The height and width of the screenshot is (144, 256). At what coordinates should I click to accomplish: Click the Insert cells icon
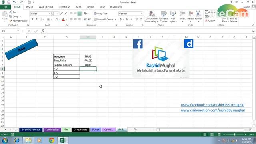[x=182, y=14]
